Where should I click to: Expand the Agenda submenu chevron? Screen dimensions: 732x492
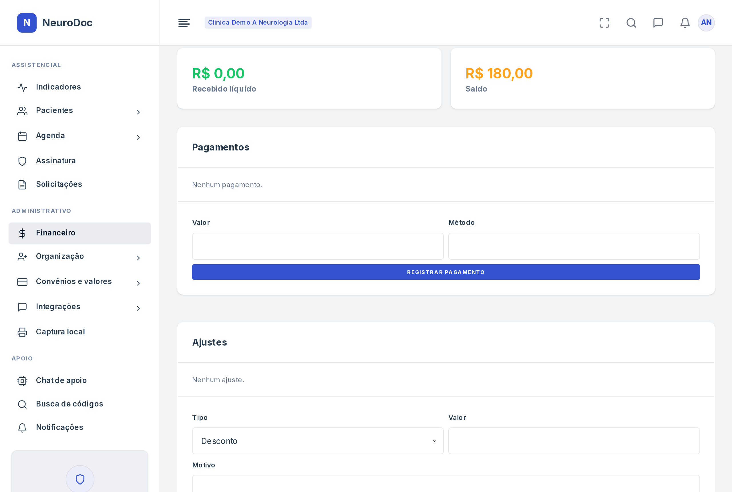[x=138, y=137]
